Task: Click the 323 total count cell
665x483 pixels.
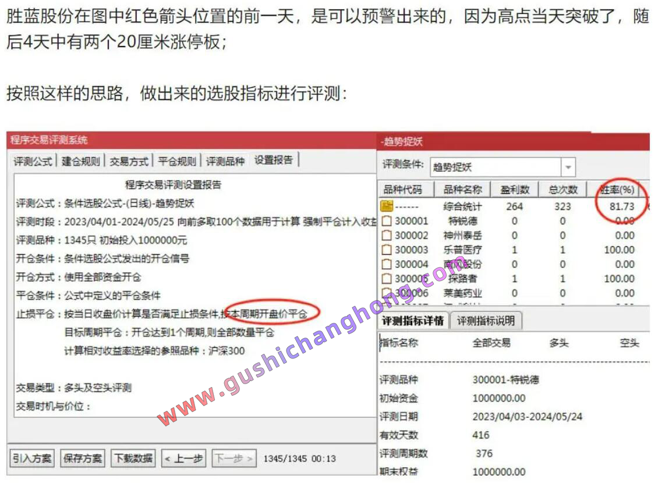Action: [x=563, y=207]
